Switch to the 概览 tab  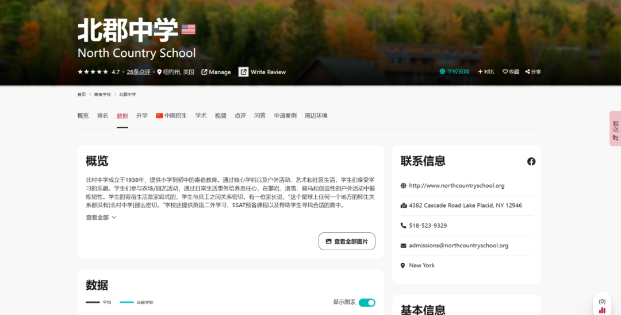pos(83,116)
